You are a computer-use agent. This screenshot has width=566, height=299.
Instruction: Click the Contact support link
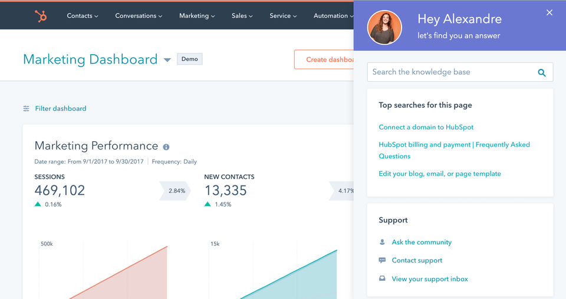tap(417, 261)
